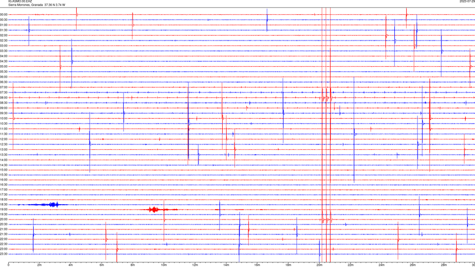Select the 16:30 time row label
The height and width of the screenshot is (267, 475).
click(4, 184)
